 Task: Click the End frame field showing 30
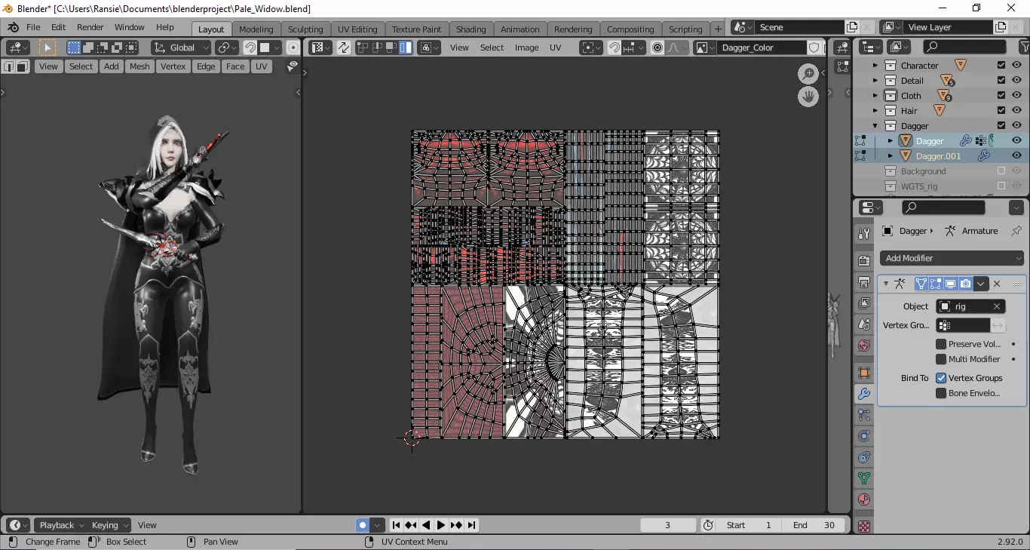click(x=815, y=525)
